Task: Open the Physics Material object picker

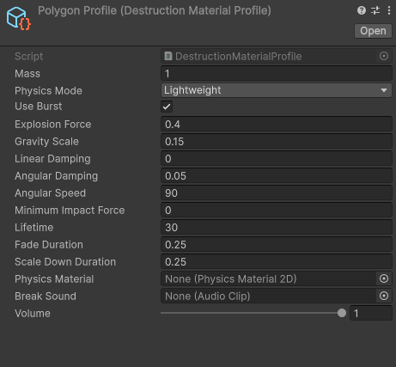Action: (x=384, y=278)
